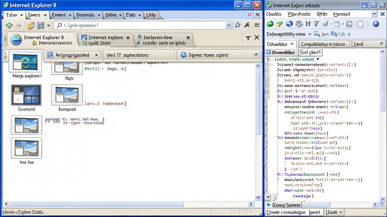Close the 'Ioad' tab in right window
Viewport: 387px width, 217px height.
point(382,44)
